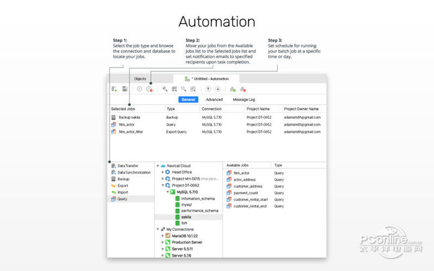Screen dimensions: 434x271
Task: Click the film_actor_filter export query icon
Action: point(113,132)
